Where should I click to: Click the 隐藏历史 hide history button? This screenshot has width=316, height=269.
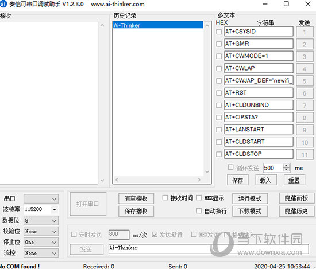(x=296, y=211)
